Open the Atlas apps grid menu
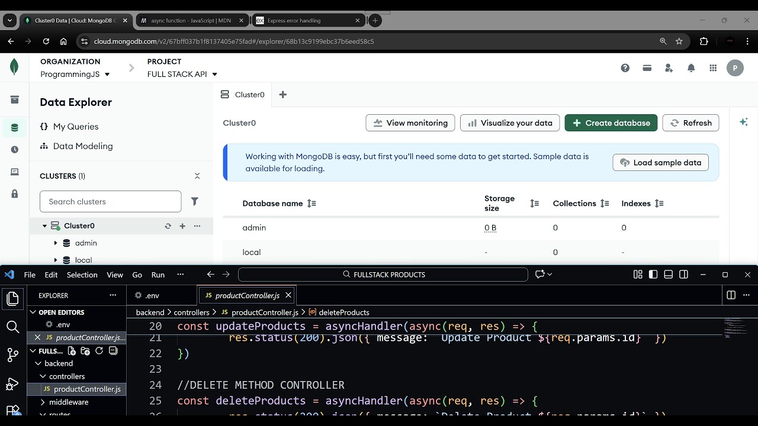 [713, 68]
